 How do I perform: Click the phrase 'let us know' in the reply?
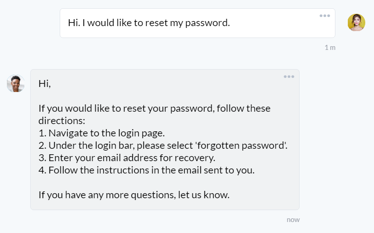click(x=203, y=195)
